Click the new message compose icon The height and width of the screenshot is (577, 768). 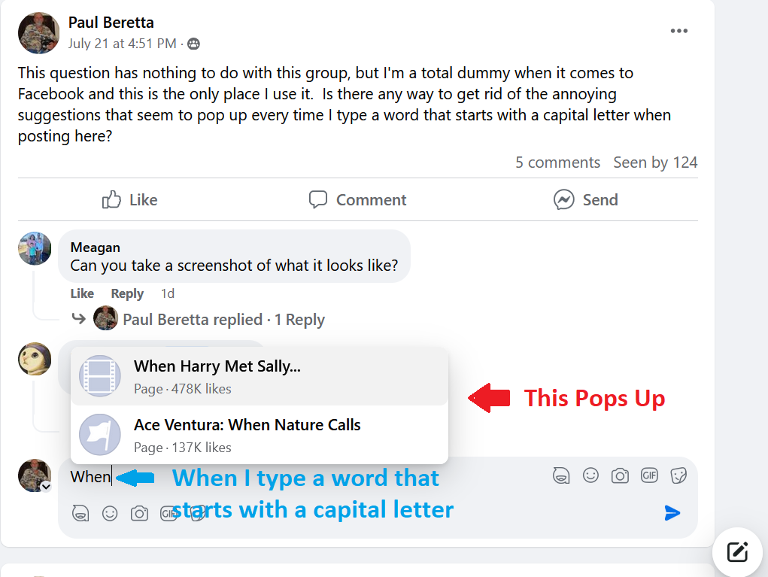click(738, 552)
